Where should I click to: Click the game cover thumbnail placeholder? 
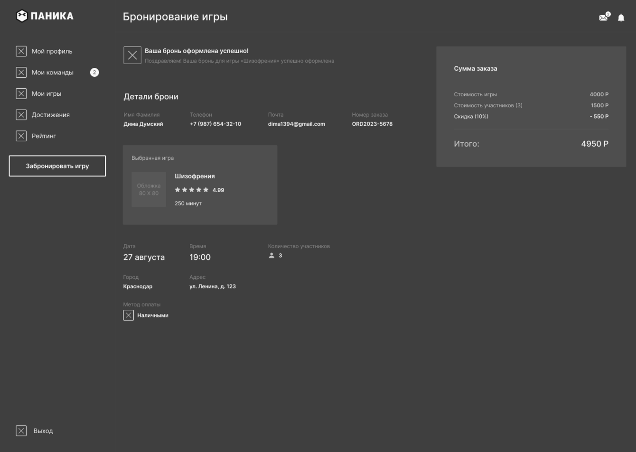tap(149, 190)
